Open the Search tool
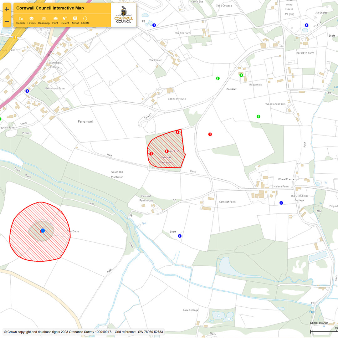This screenshot has width=338, height=338. [20, 20]
